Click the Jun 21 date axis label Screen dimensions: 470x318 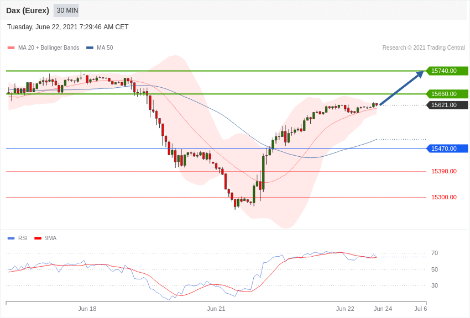pyautogui.click(x=216, y=309)
